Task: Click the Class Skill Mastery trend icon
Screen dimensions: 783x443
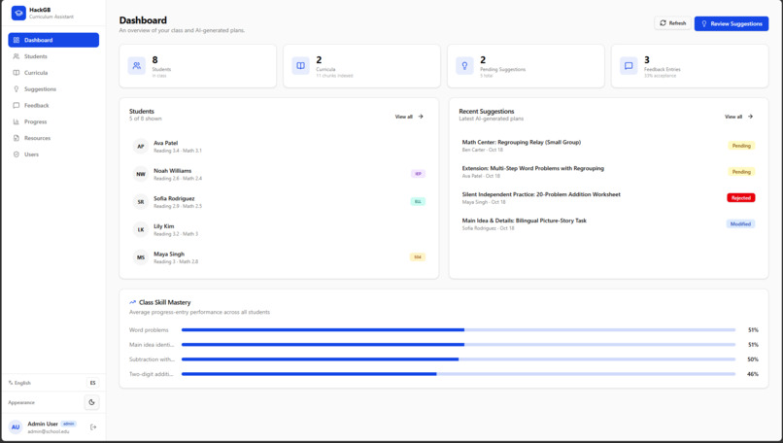Action: click(132, 302)
